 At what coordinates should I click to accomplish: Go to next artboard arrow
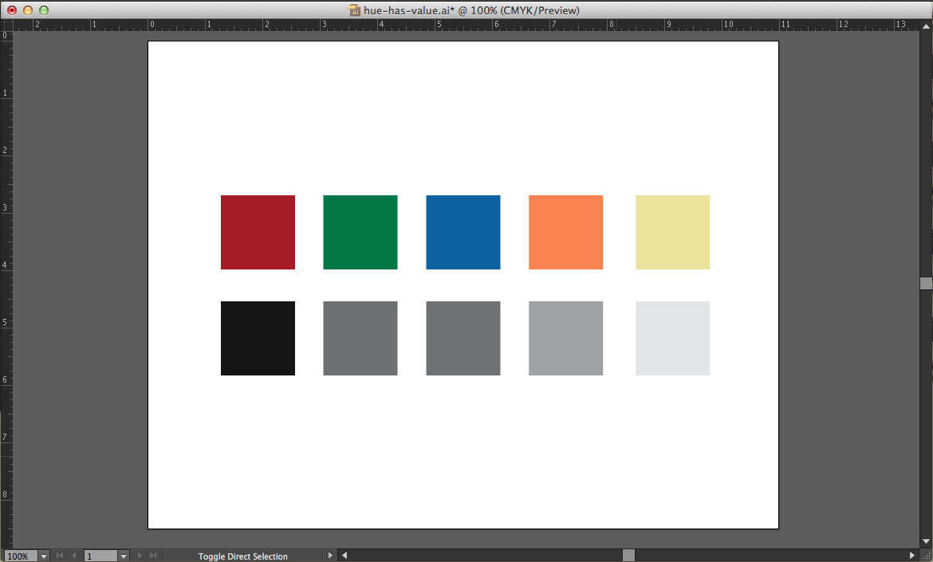point(140,556)
